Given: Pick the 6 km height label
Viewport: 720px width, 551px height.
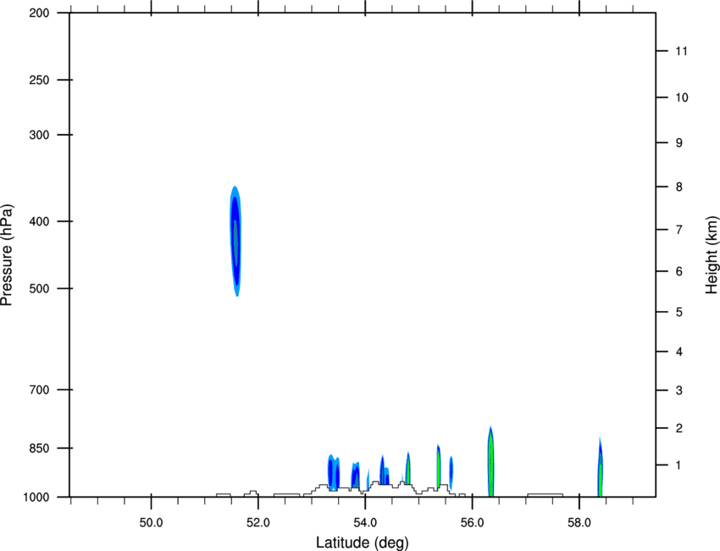Looking at the screenshot, I should coord(679,271).
